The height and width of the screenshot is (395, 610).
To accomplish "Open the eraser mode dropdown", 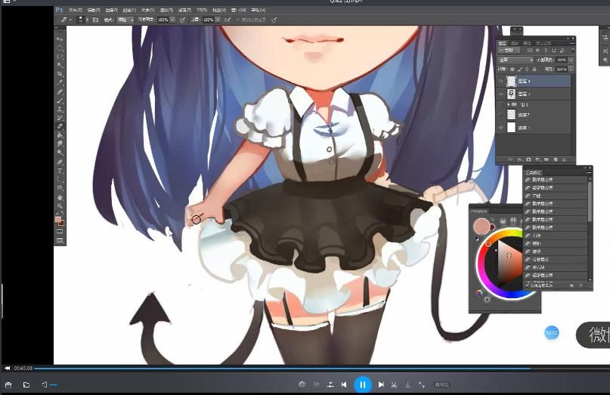I will [x=125, y=20].
